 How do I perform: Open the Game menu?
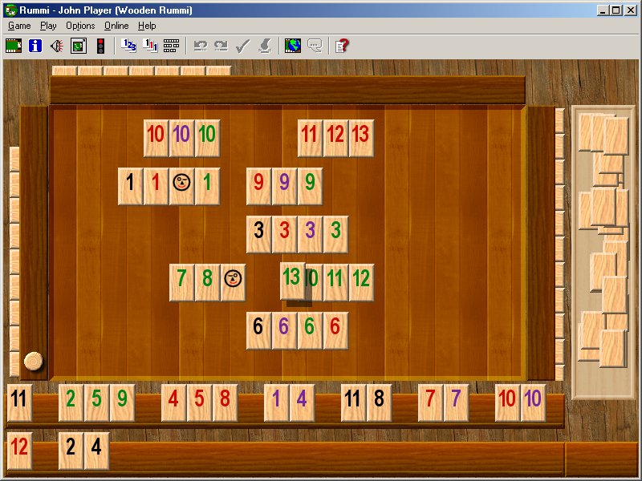pos(19,26)
